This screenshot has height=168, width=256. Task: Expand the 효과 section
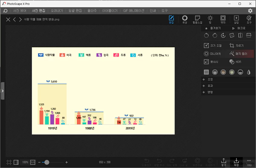point(228,86)
